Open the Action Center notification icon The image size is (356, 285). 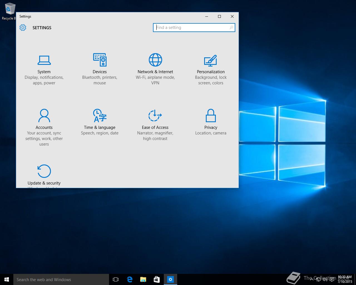(332, 279)
